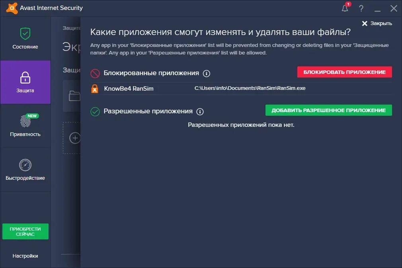This screenshot has height=268, width=402.
Task: Click the green allowed-apps checkmark icon
Action: pyautogui.click(x=95, y=111)
